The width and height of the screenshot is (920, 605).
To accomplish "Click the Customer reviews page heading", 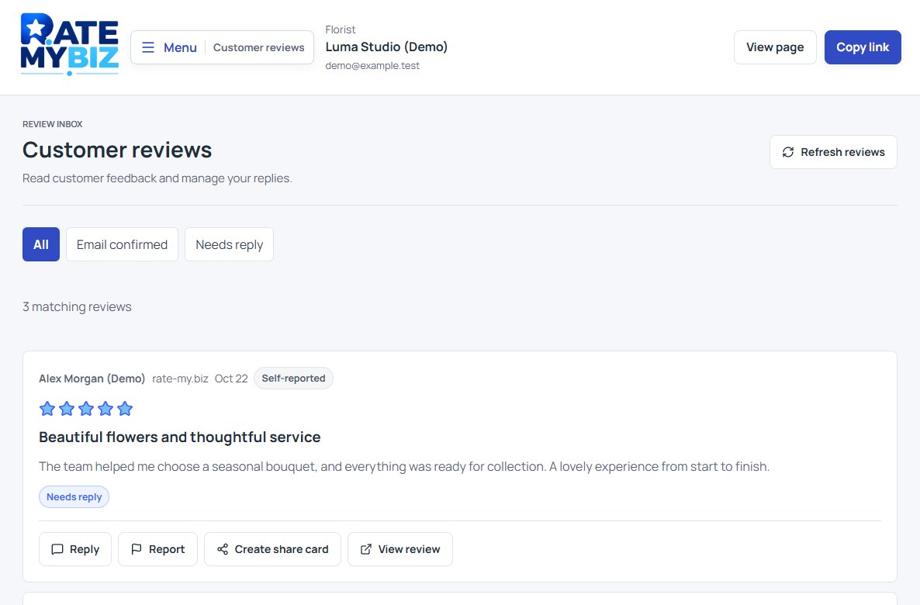I will click(117, 150).
